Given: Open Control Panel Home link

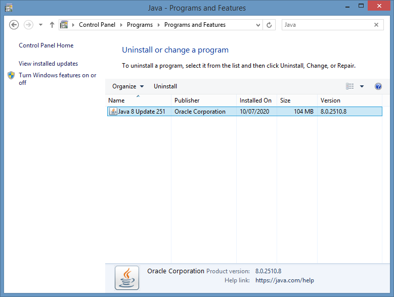Looking at the screenshot, I should point(46,45).
